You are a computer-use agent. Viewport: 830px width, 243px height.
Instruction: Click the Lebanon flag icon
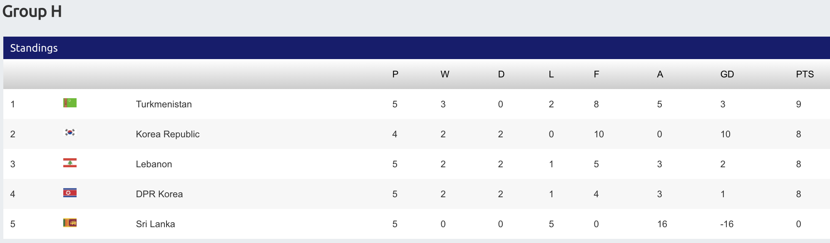[x=70, y=162]
